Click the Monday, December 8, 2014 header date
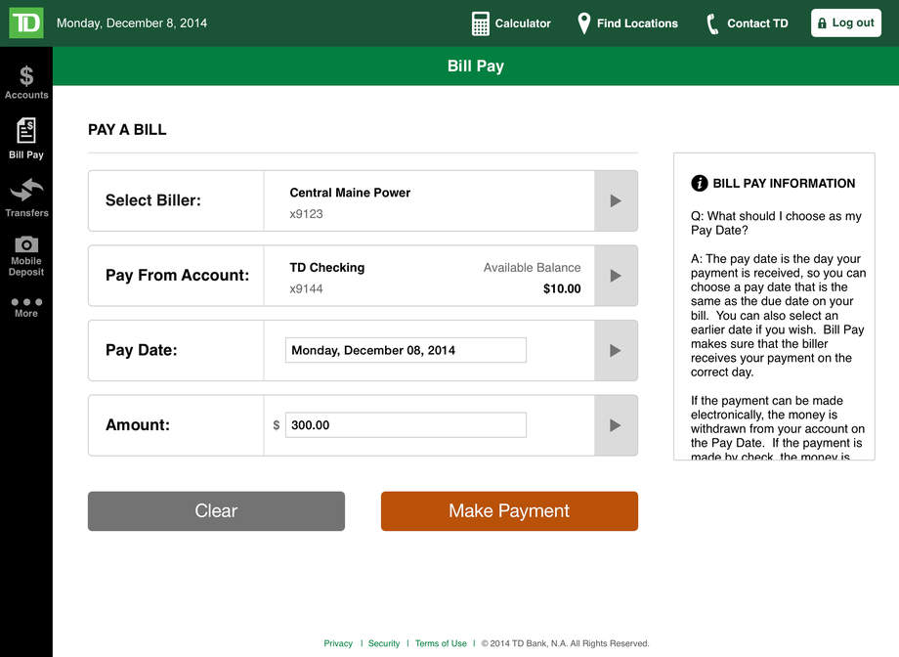Viewport: 899px width, 657px height. [x=132, y=22]
